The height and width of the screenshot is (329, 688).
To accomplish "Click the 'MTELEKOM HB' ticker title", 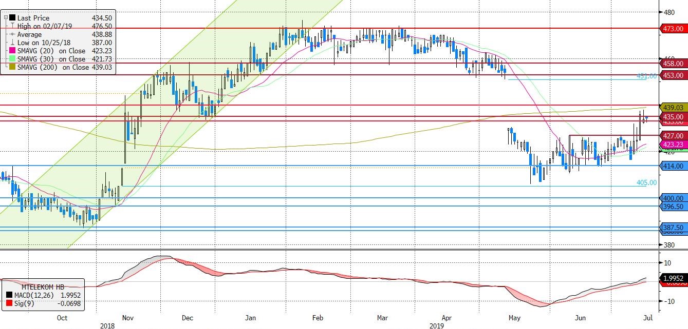I will (43, 287).
